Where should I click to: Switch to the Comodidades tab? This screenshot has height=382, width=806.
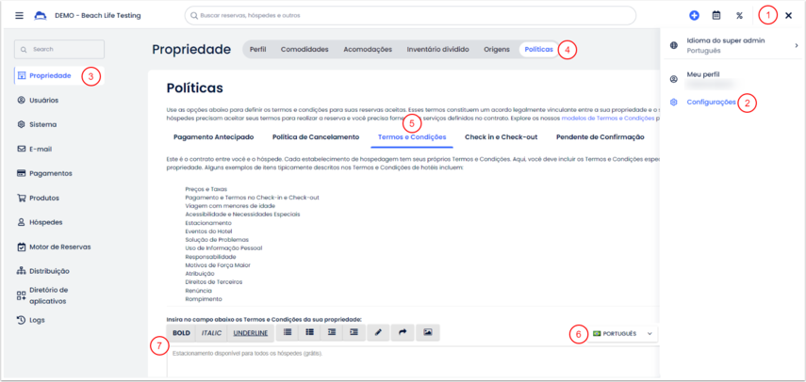(x=304, y=49)
